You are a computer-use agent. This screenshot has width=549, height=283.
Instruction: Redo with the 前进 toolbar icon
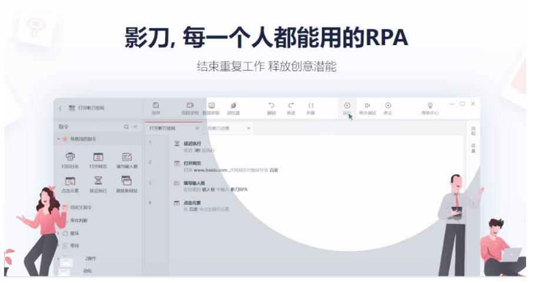[x=290, y=105]
